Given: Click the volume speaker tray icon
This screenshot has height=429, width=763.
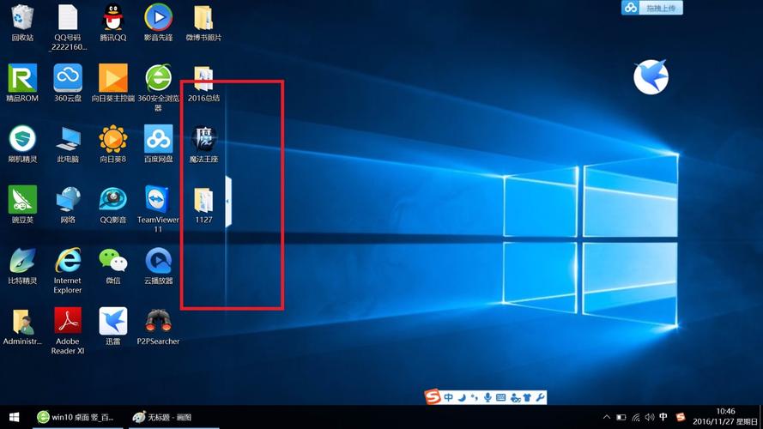Looking at the screenshot, I should pyautogui.click(x=649, y=417).
